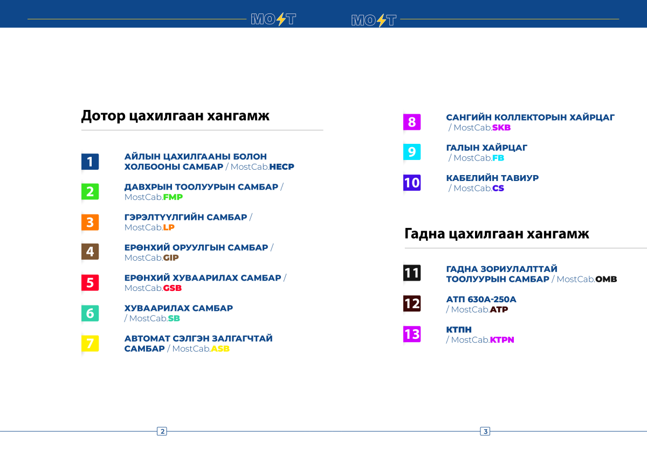This screenshot has width=647, height=459.
Task: Click item 6 title 'ХУВААРИЛАХ САМБАР'
Action: 178,308
